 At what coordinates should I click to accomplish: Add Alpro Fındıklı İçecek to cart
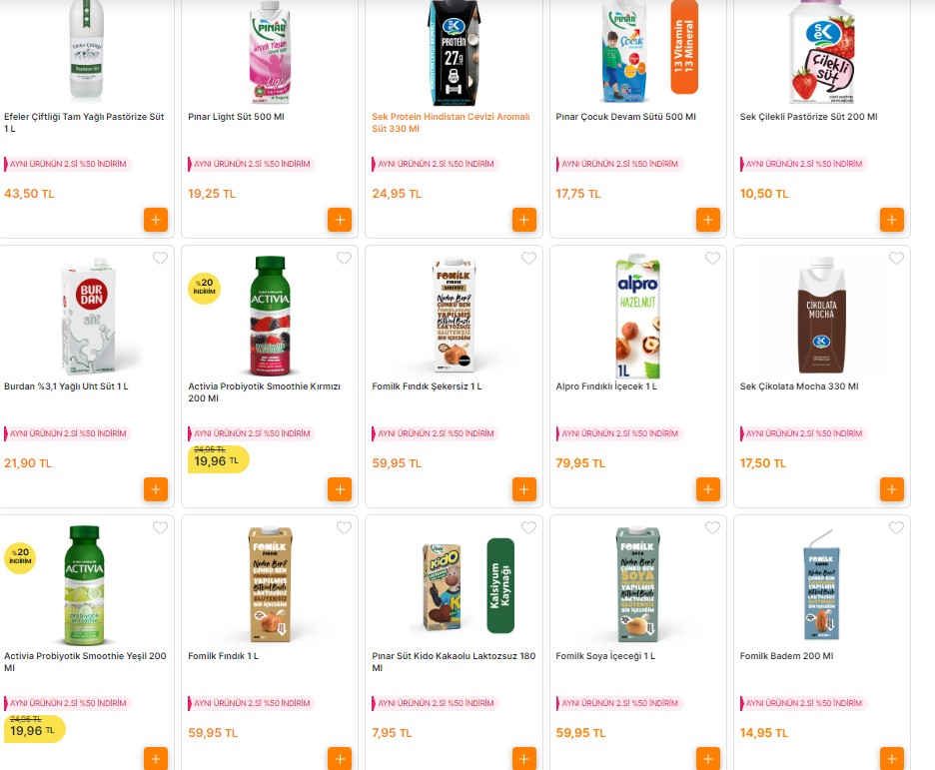[x=708, y=489]
